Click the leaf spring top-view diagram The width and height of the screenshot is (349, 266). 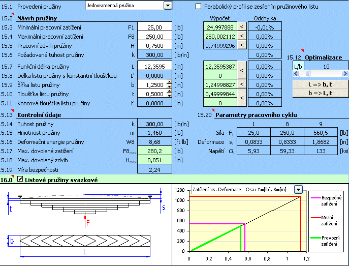pos(79,245)
